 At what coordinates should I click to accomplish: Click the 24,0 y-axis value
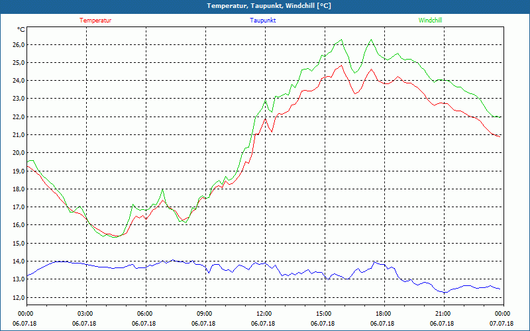[19, 81]
